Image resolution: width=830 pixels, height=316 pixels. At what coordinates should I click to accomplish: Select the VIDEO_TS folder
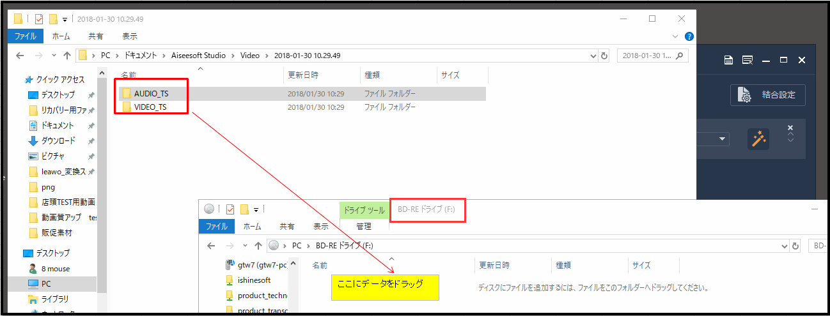coord(302,107)
